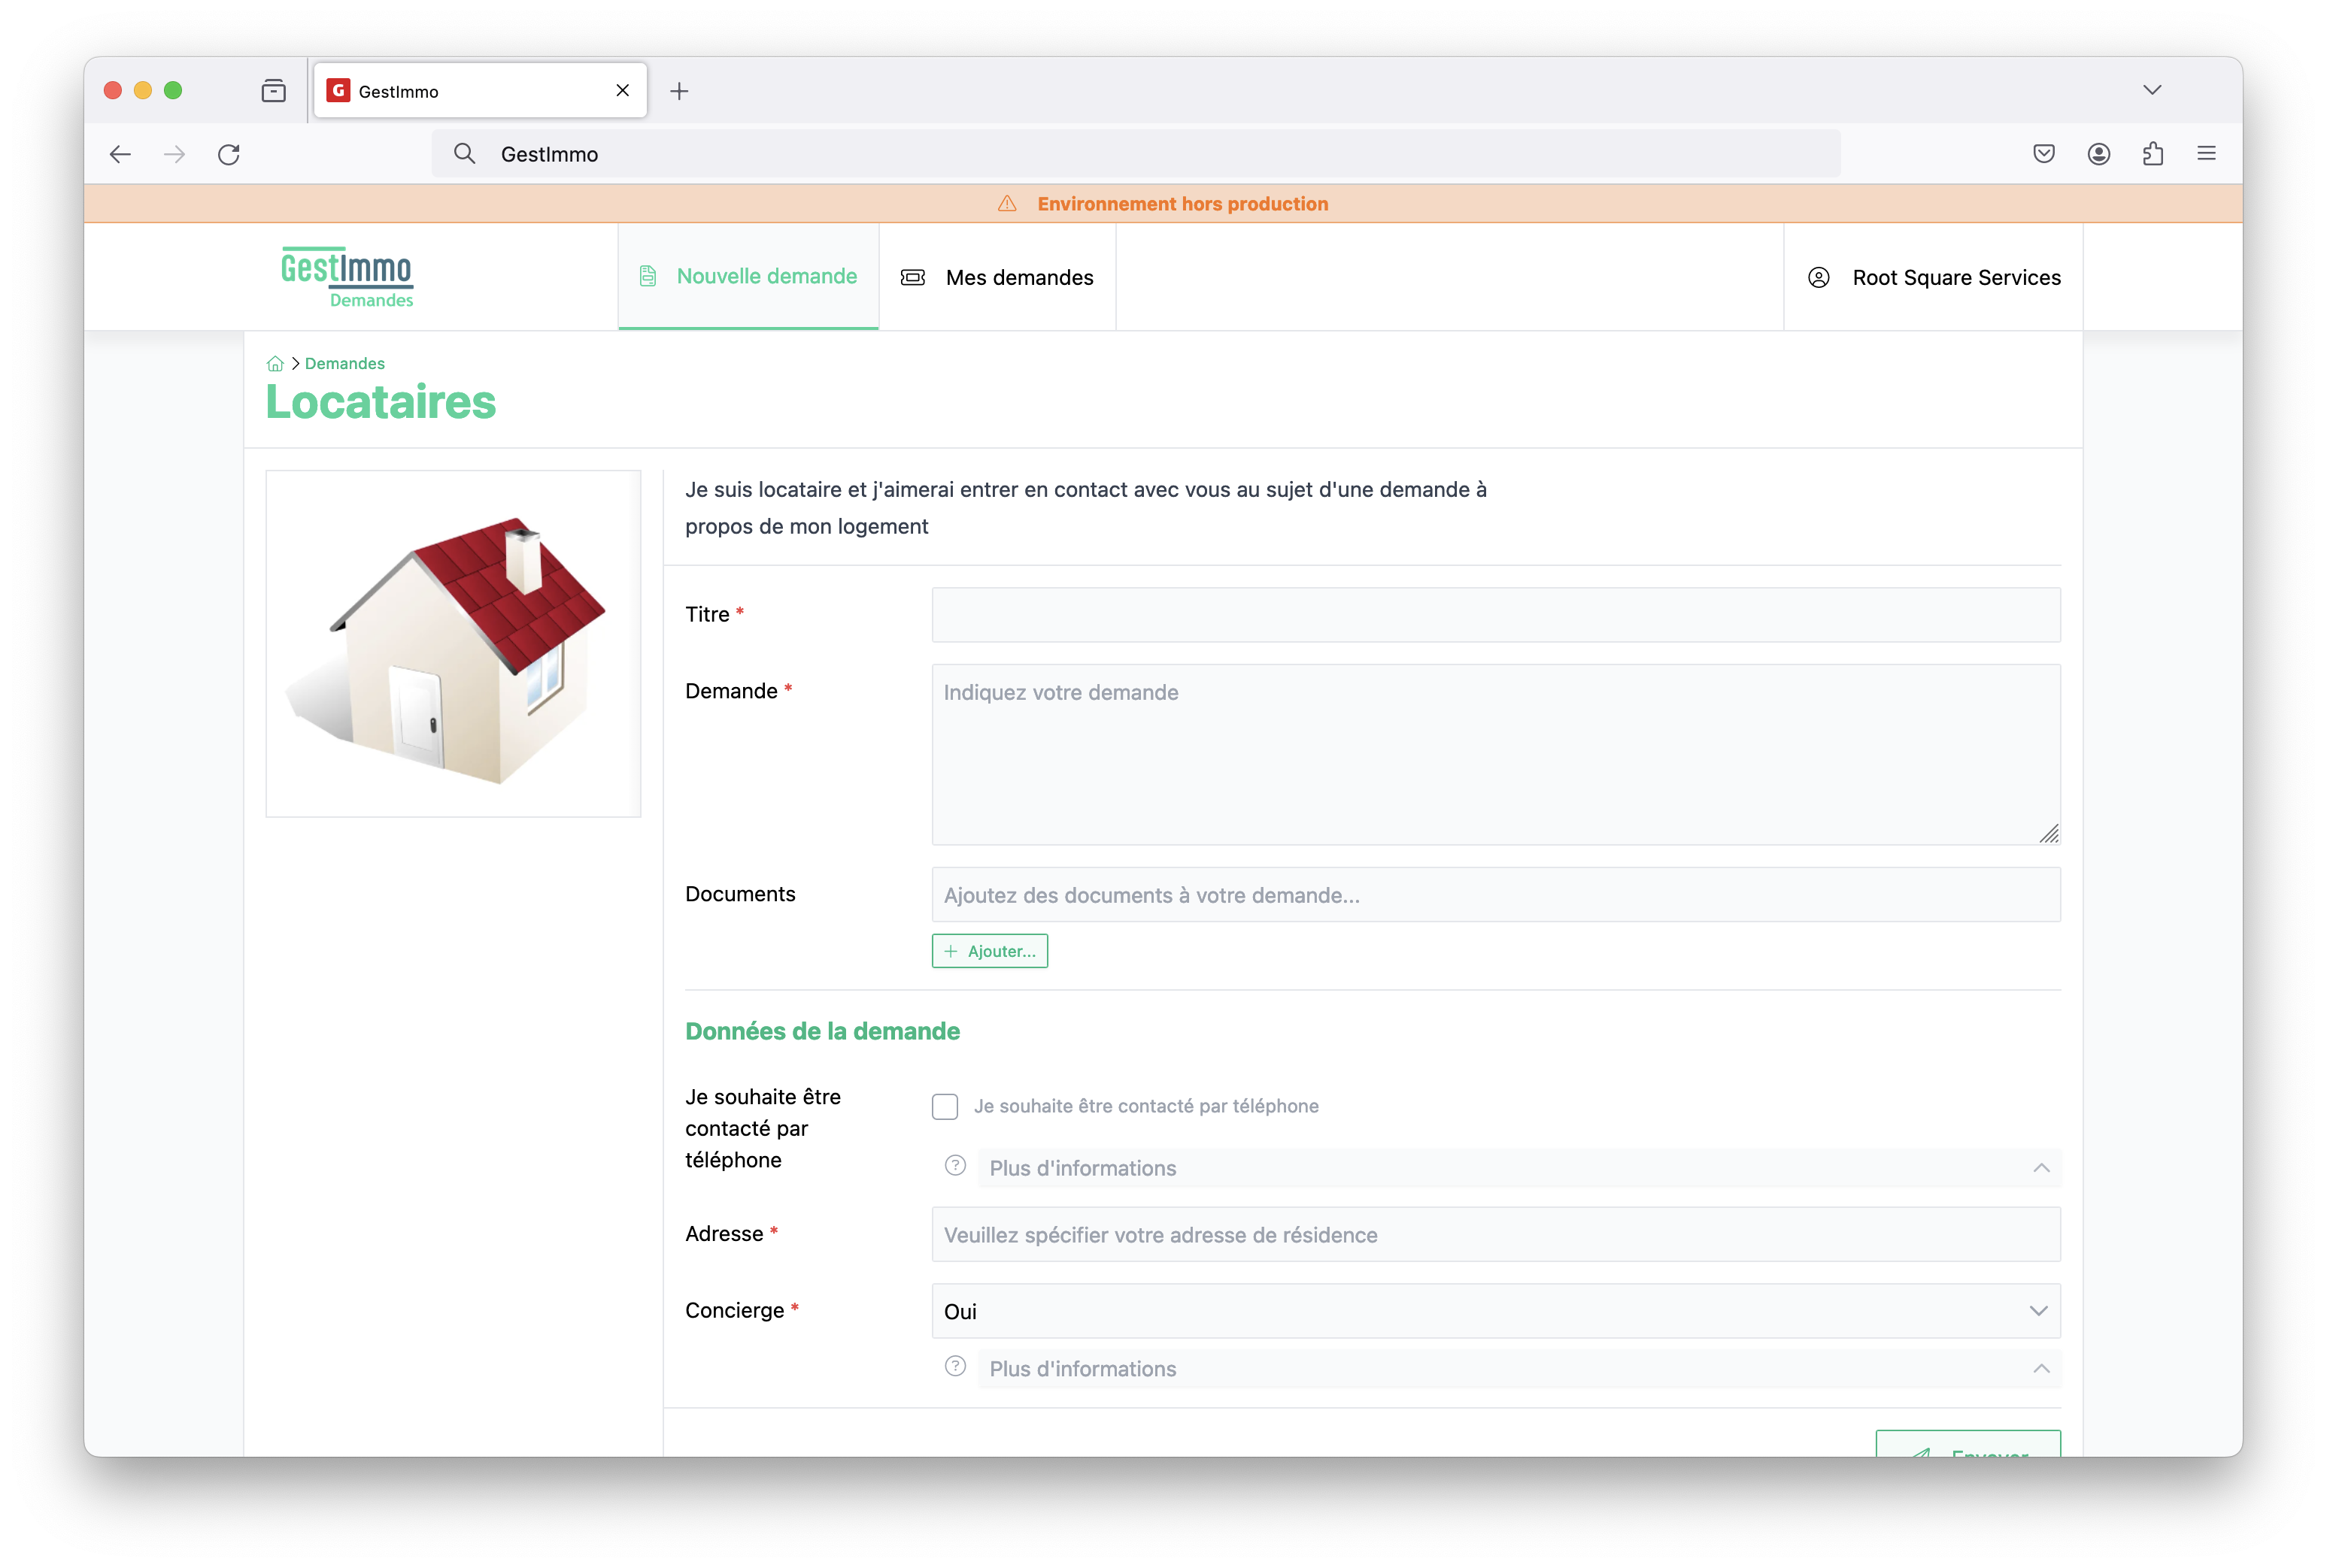Collapse the Concierge Plus d'informations section
Viewport: 2327px width, 1568px height.
2041,1369
